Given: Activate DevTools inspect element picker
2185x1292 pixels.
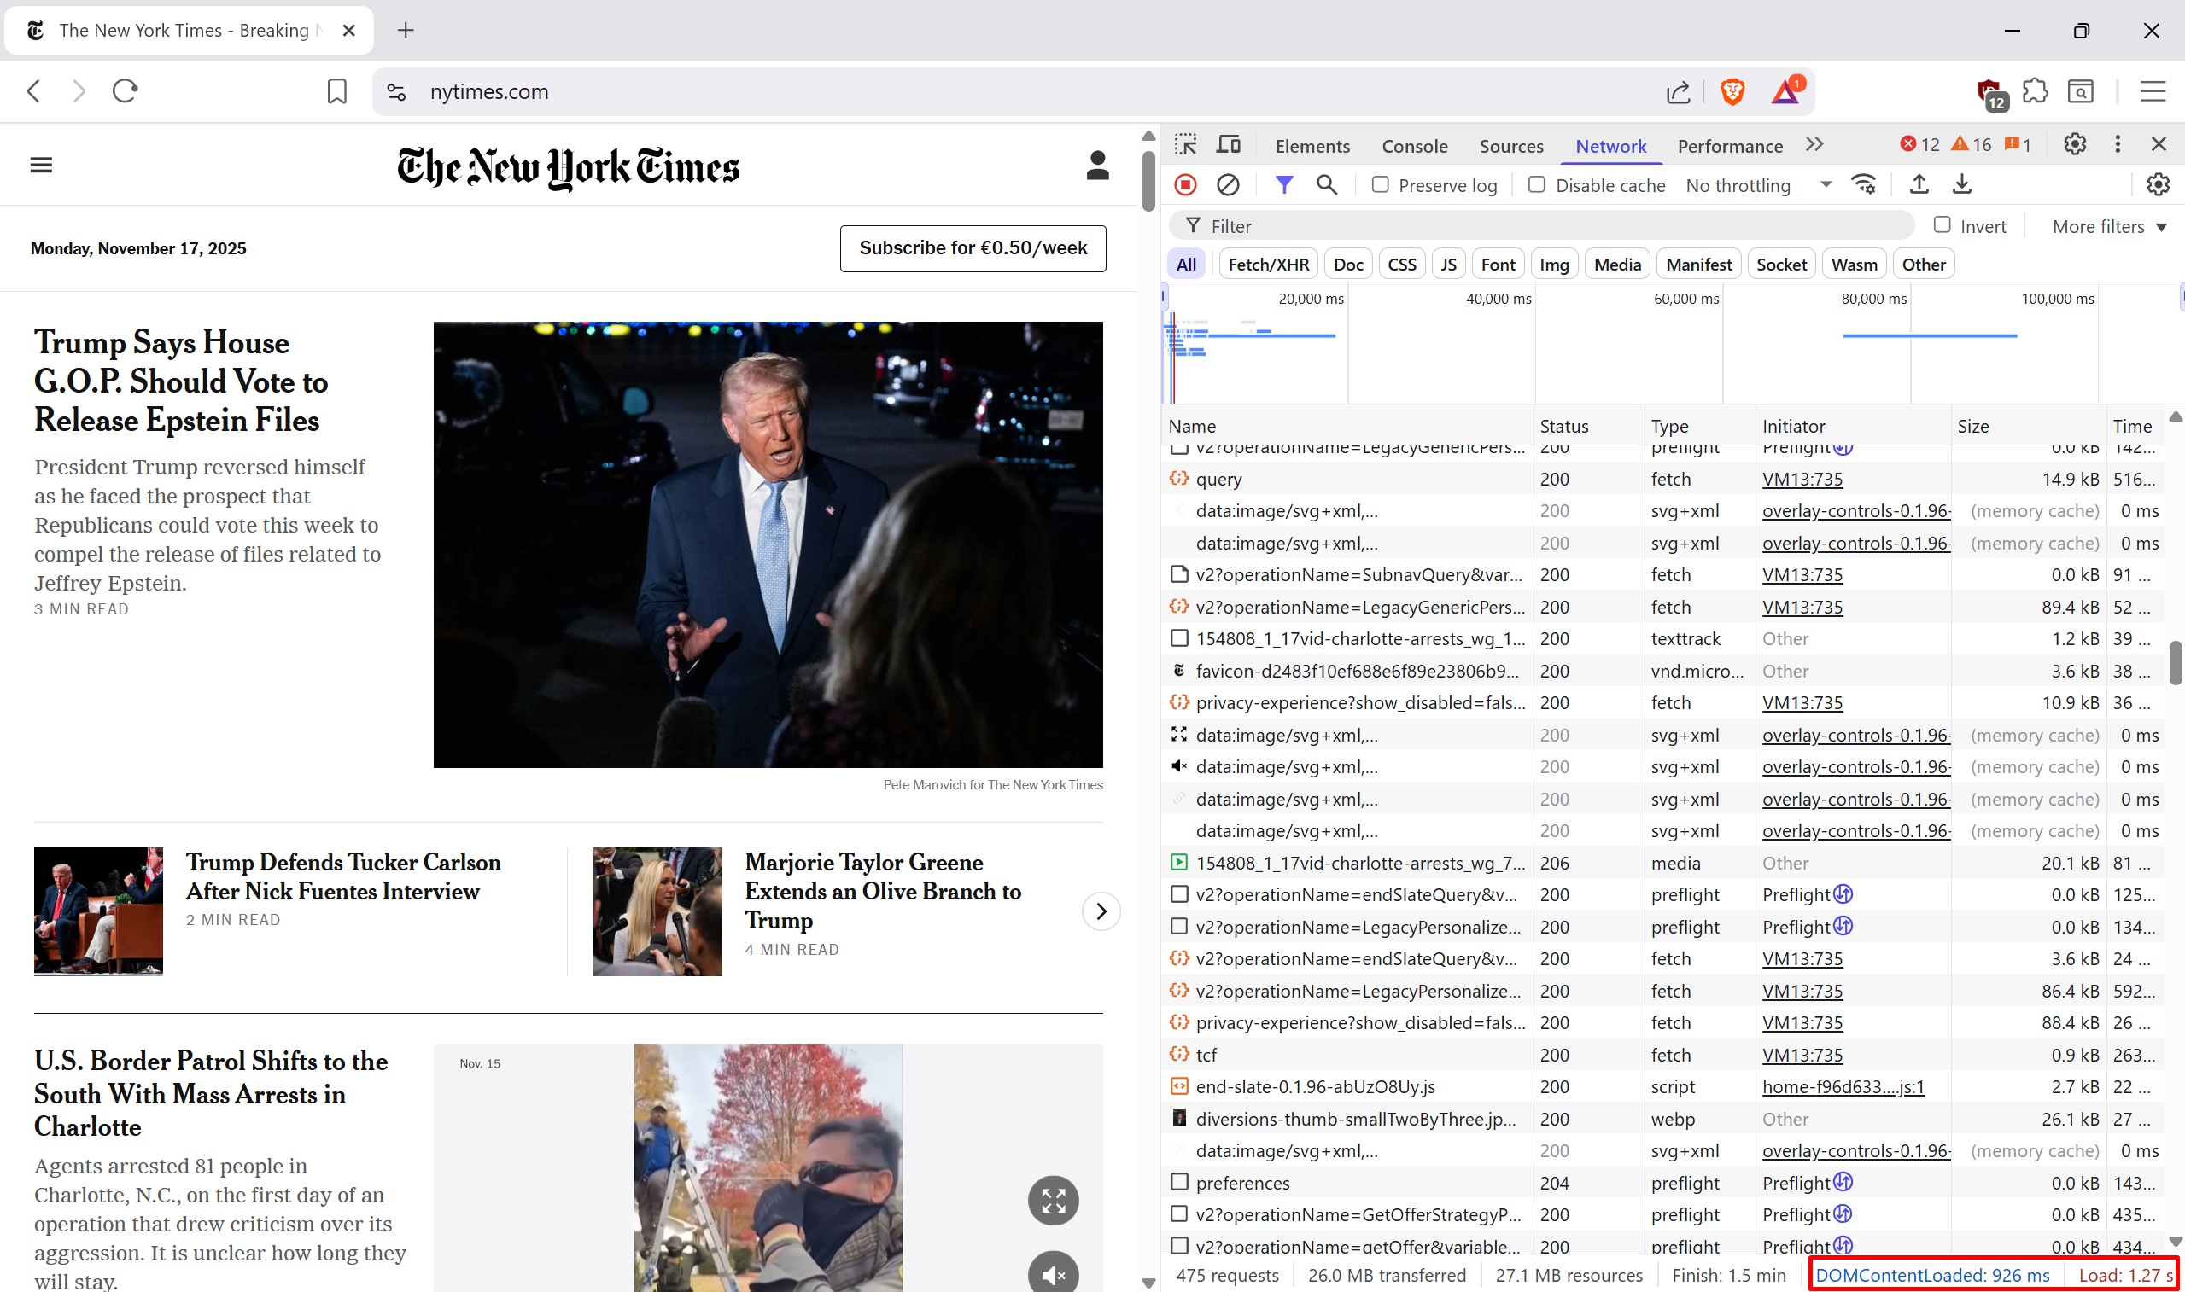Looking at the screenshot, I should pos(1185,144).
